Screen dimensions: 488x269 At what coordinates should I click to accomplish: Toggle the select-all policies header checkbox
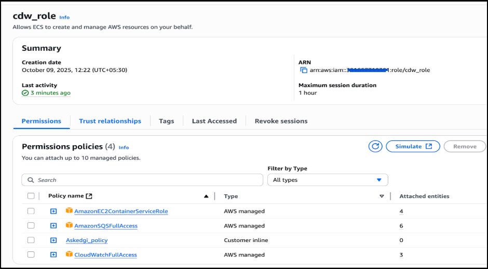(31, 196)
